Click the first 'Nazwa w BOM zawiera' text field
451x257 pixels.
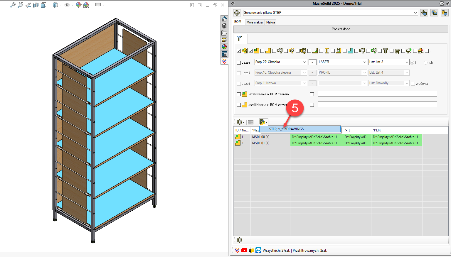[x=378, y=94]
